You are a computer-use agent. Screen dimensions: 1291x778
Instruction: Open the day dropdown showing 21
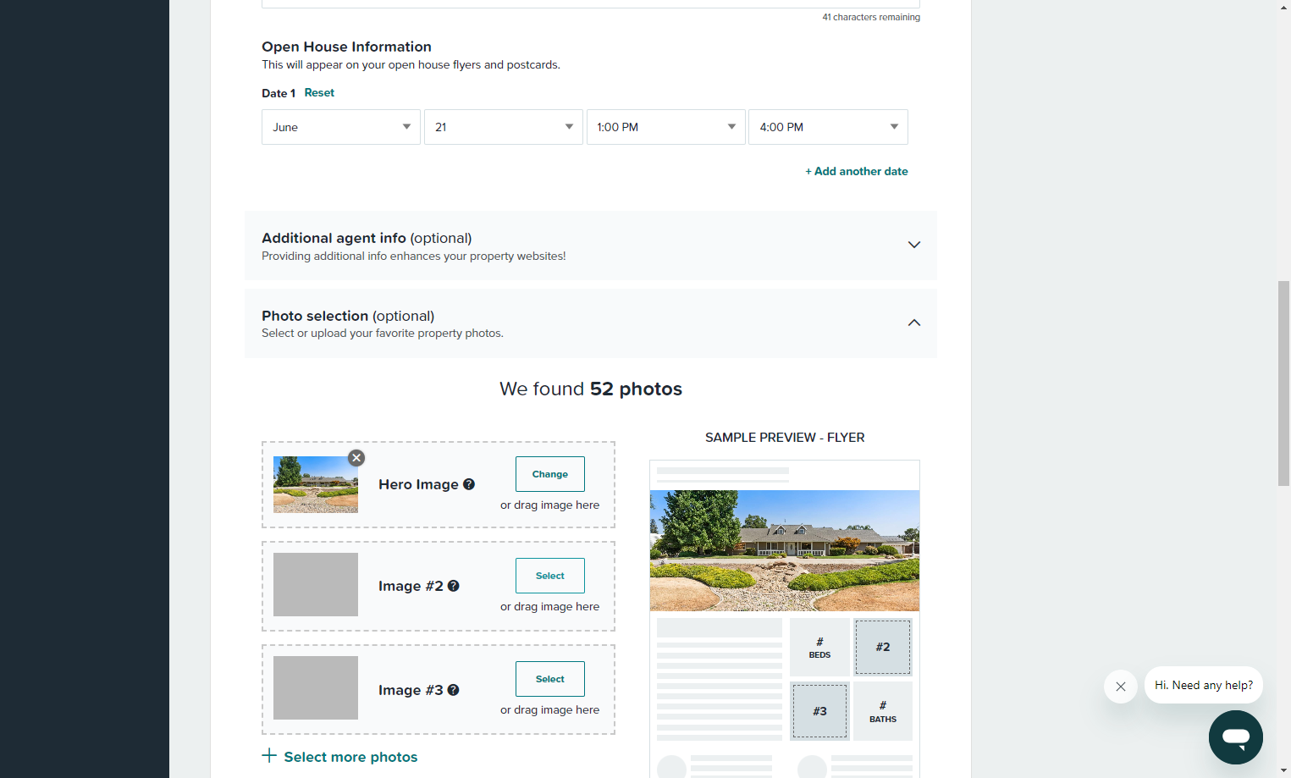[504, 127]
